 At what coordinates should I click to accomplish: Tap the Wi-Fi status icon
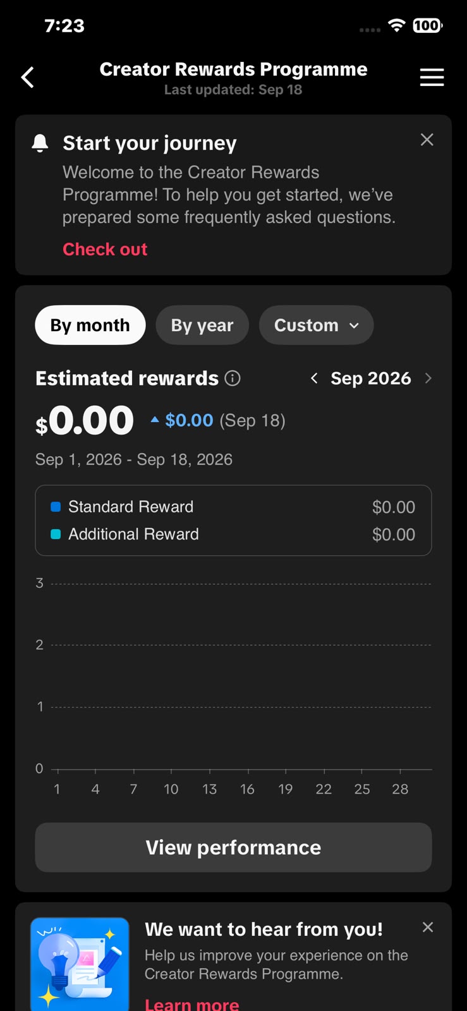[x=397, y=26]
